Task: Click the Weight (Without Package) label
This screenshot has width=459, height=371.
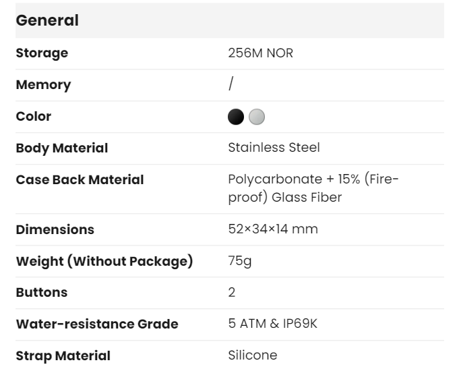Action: 104,261
